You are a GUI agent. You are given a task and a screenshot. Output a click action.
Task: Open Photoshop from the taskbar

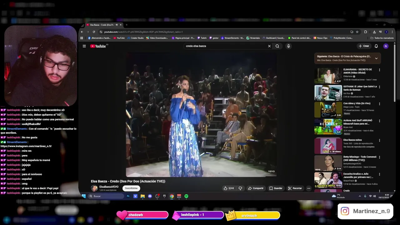tap(128, 196)
